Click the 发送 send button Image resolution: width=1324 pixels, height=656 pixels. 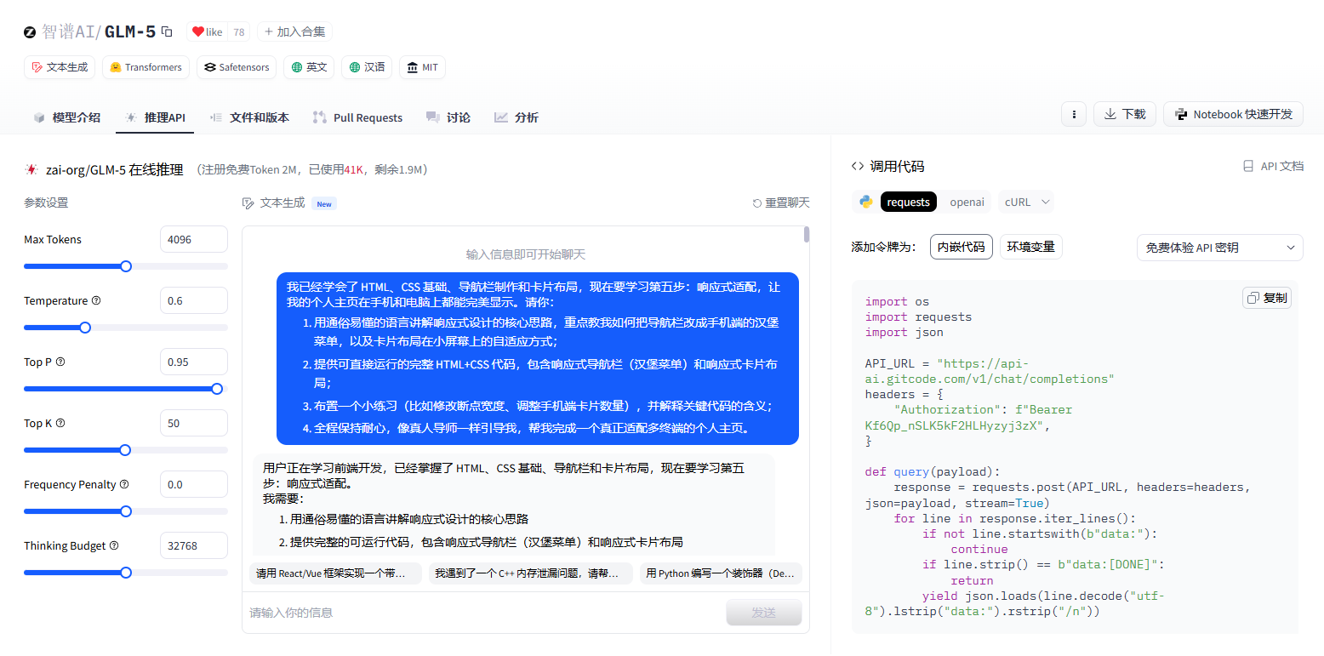[763, 613]
